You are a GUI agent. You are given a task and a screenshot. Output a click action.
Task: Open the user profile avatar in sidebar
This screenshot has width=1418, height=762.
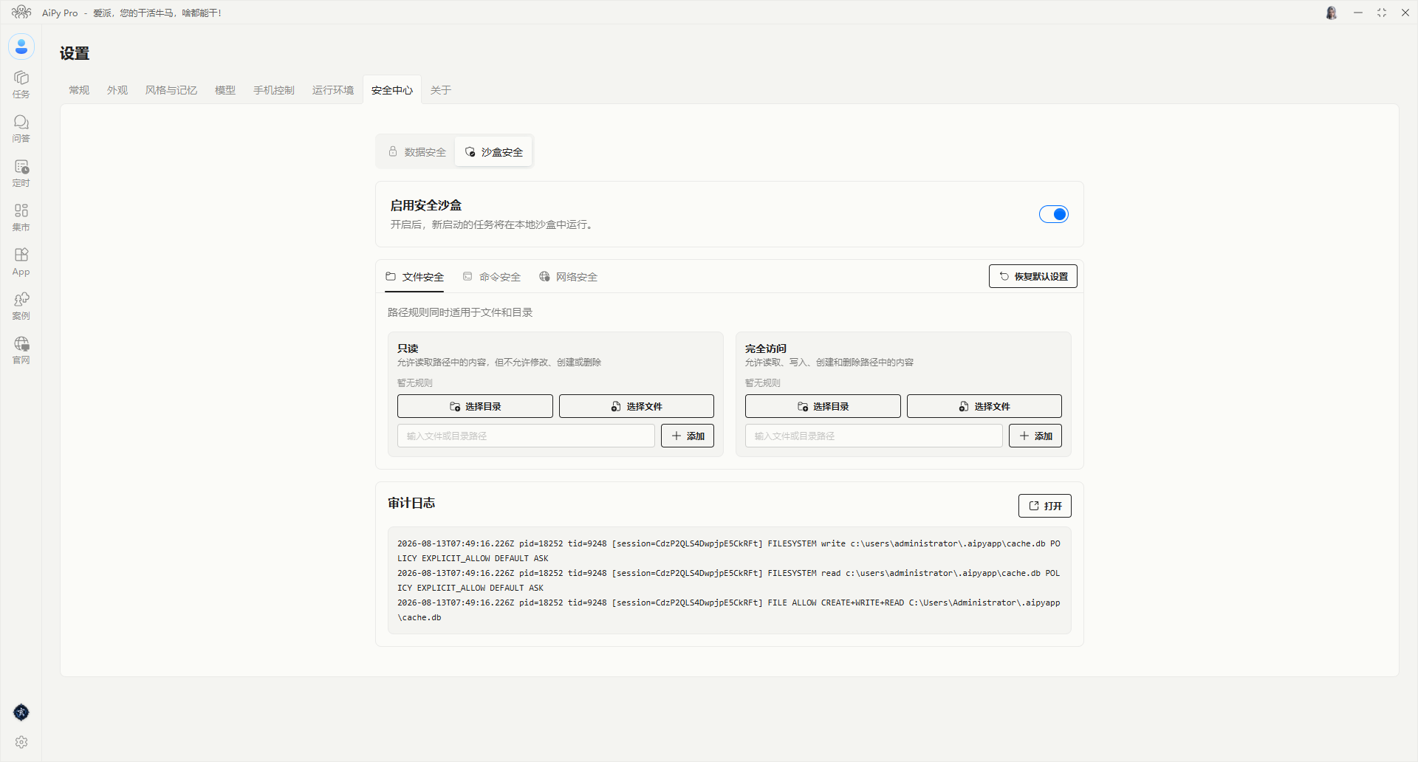[21, 47]
